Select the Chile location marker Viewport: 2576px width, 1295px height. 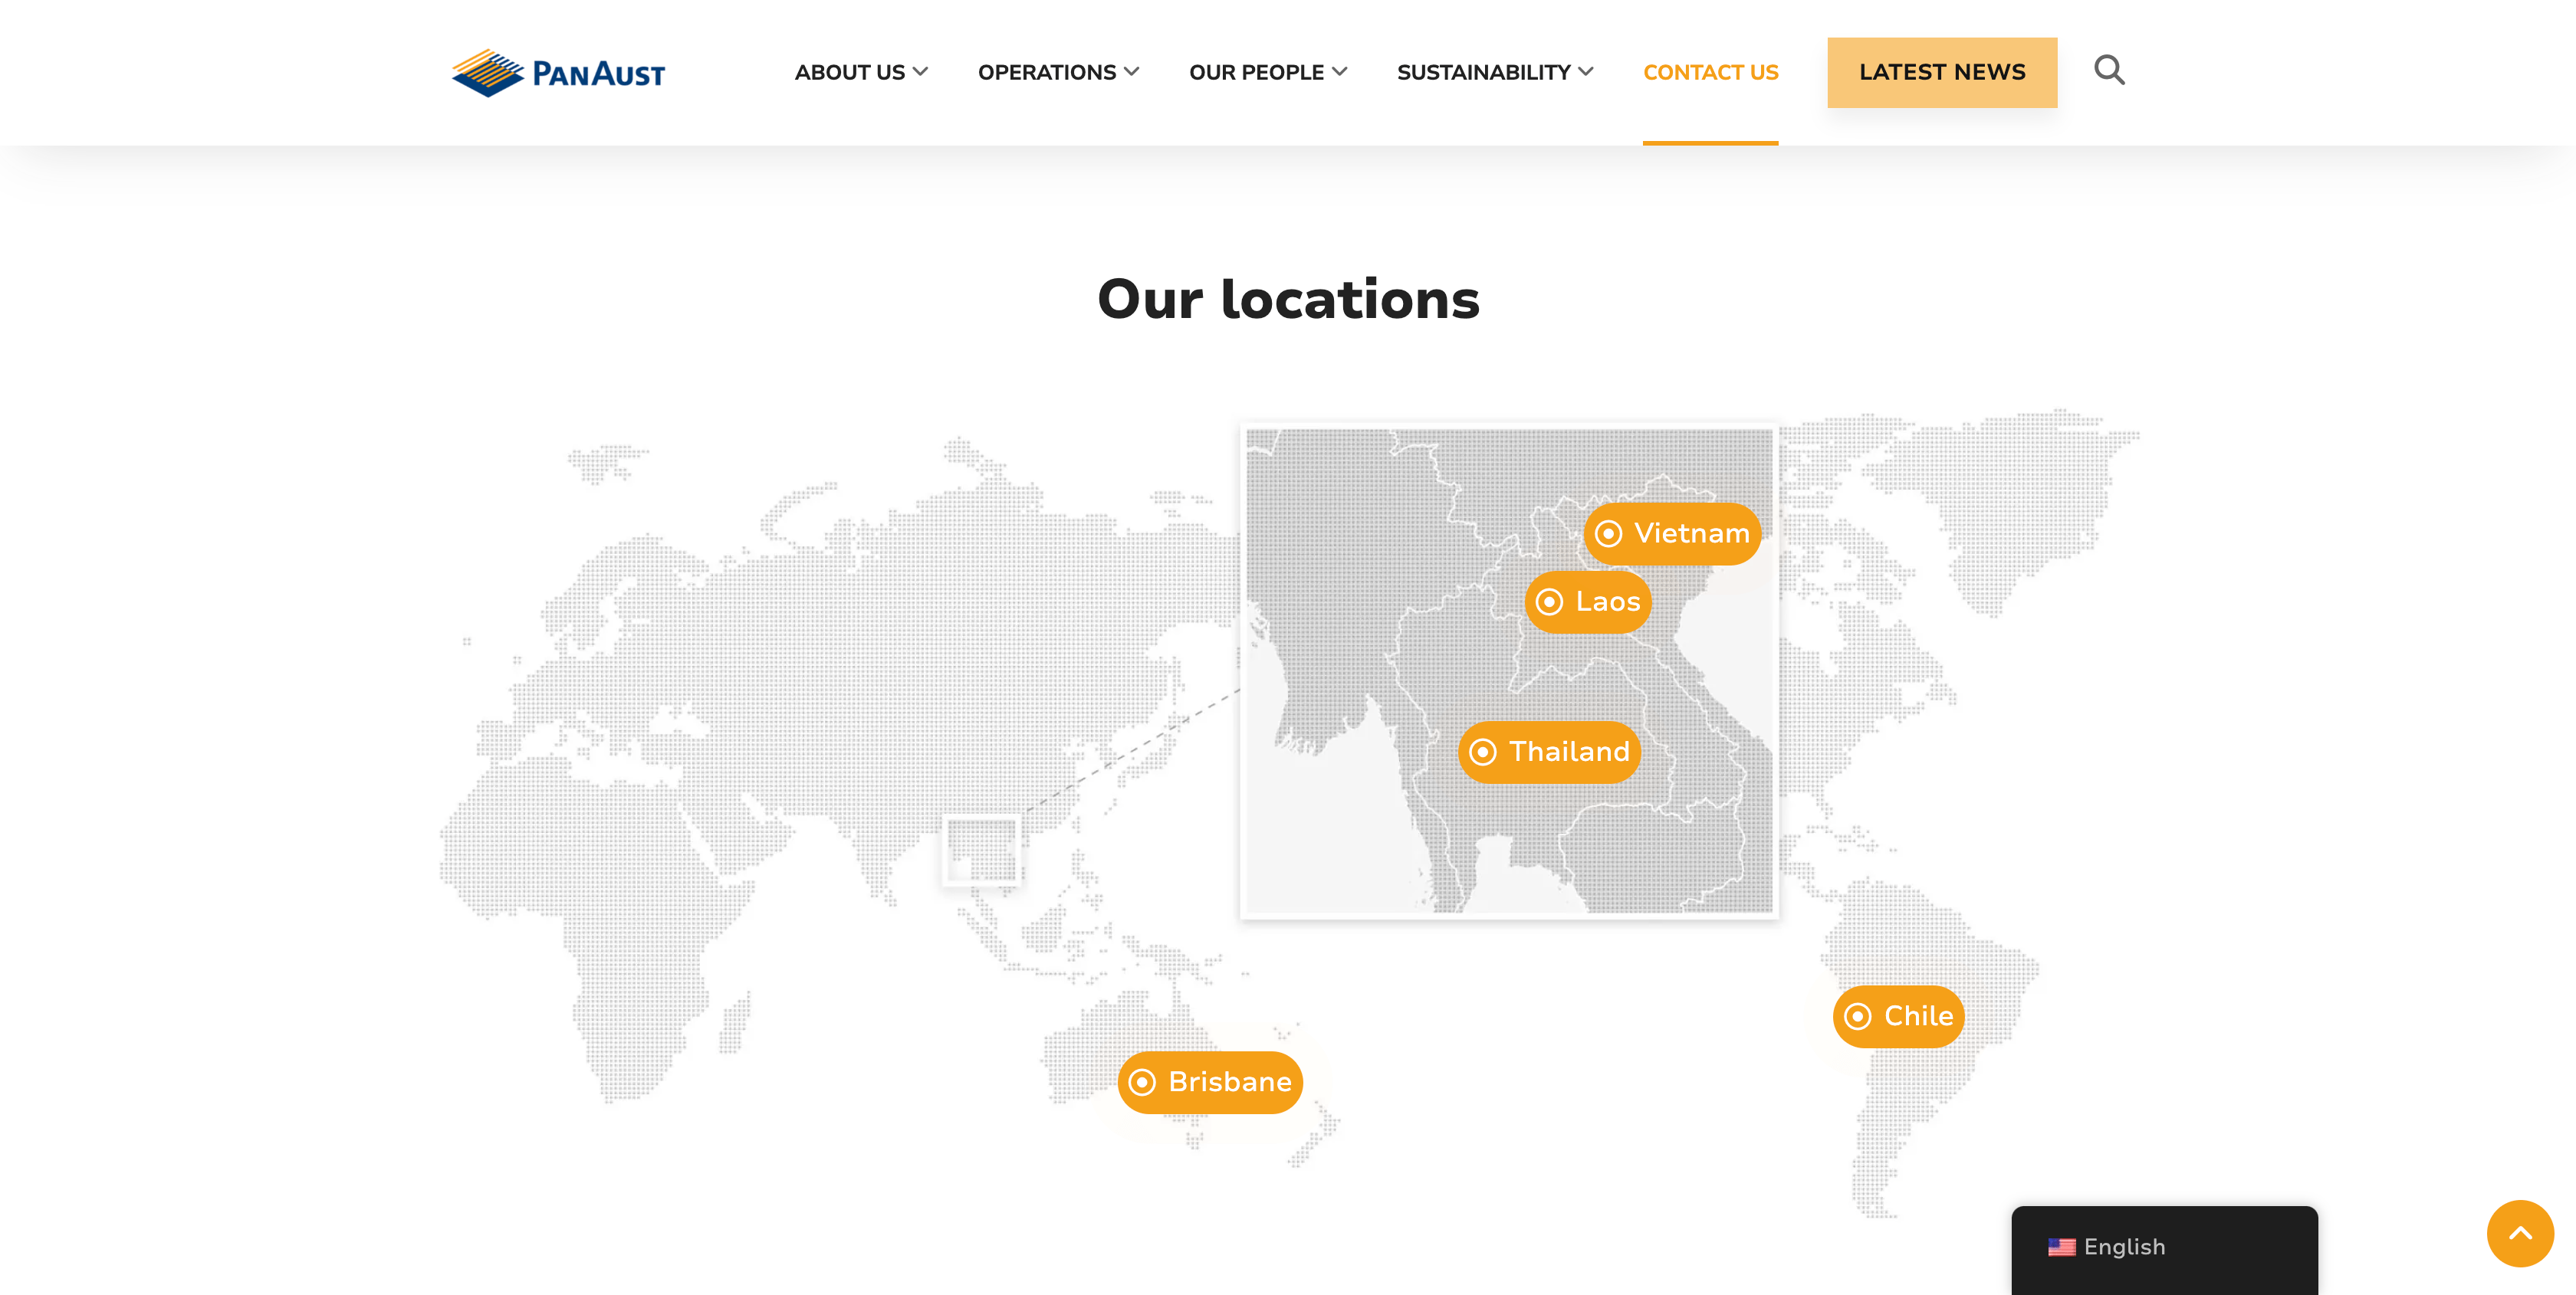pos(1898,1016)
